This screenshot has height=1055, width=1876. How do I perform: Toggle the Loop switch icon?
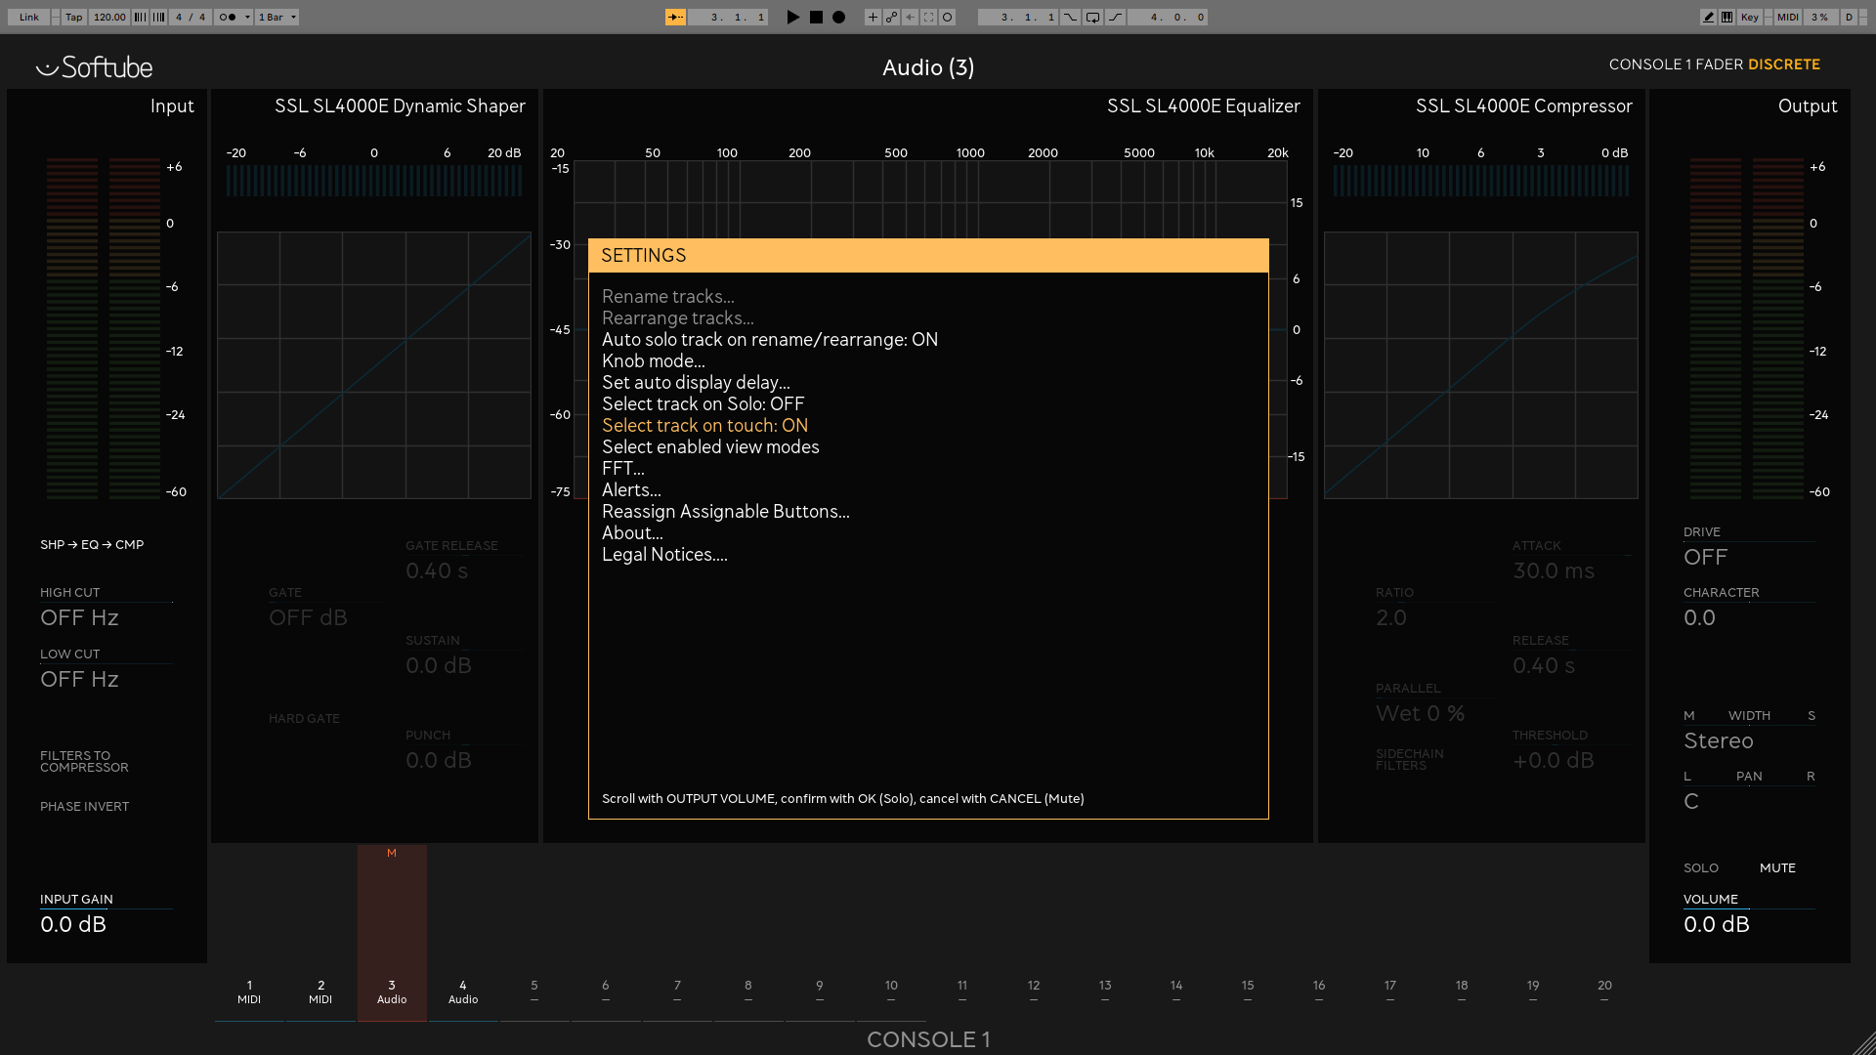1092,17
